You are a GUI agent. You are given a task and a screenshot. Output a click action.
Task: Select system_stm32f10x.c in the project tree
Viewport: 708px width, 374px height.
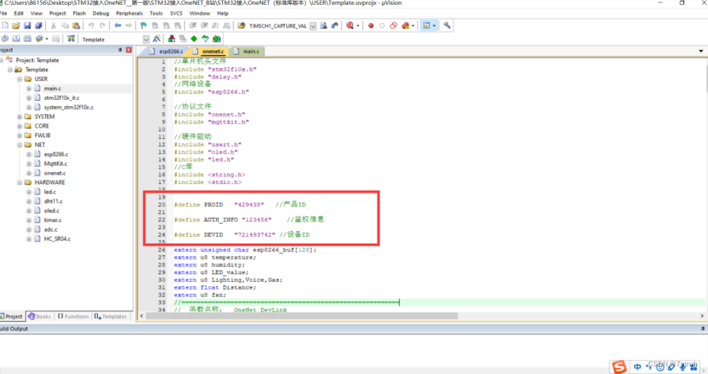pos(69,108)
